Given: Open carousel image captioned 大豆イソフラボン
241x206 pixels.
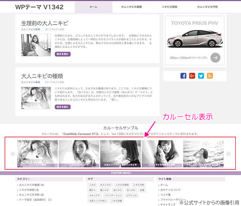Looking at the screenshot, I should point(120,154).
